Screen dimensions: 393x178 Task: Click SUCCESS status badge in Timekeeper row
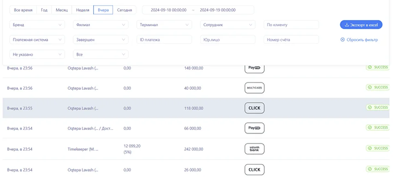[x=377, y=148]
